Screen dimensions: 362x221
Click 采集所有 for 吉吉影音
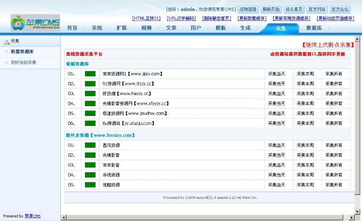[x=334, y=165]
